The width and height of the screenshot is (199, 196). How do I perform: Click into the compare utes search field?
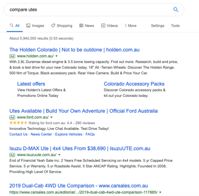pos(87,9)
